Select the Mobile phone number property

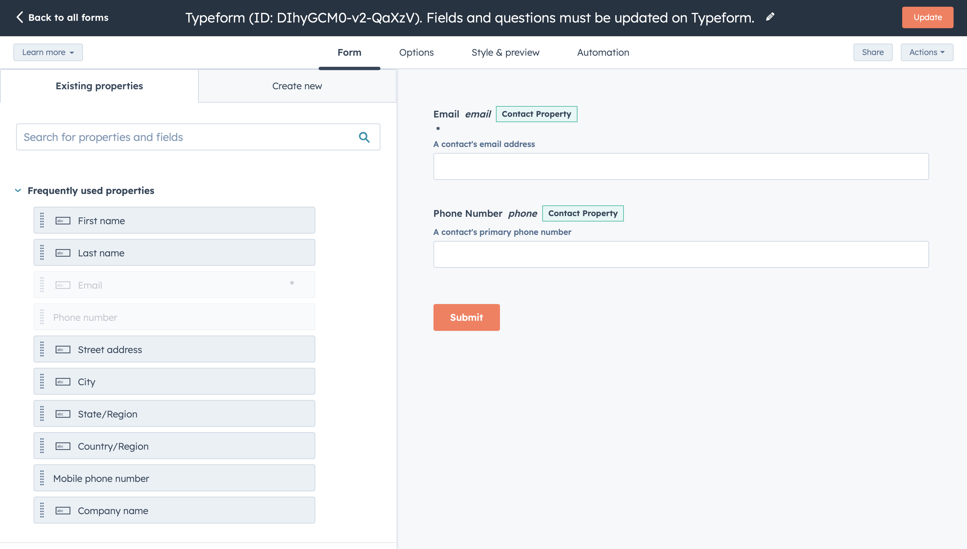click(x=174, y=478)
